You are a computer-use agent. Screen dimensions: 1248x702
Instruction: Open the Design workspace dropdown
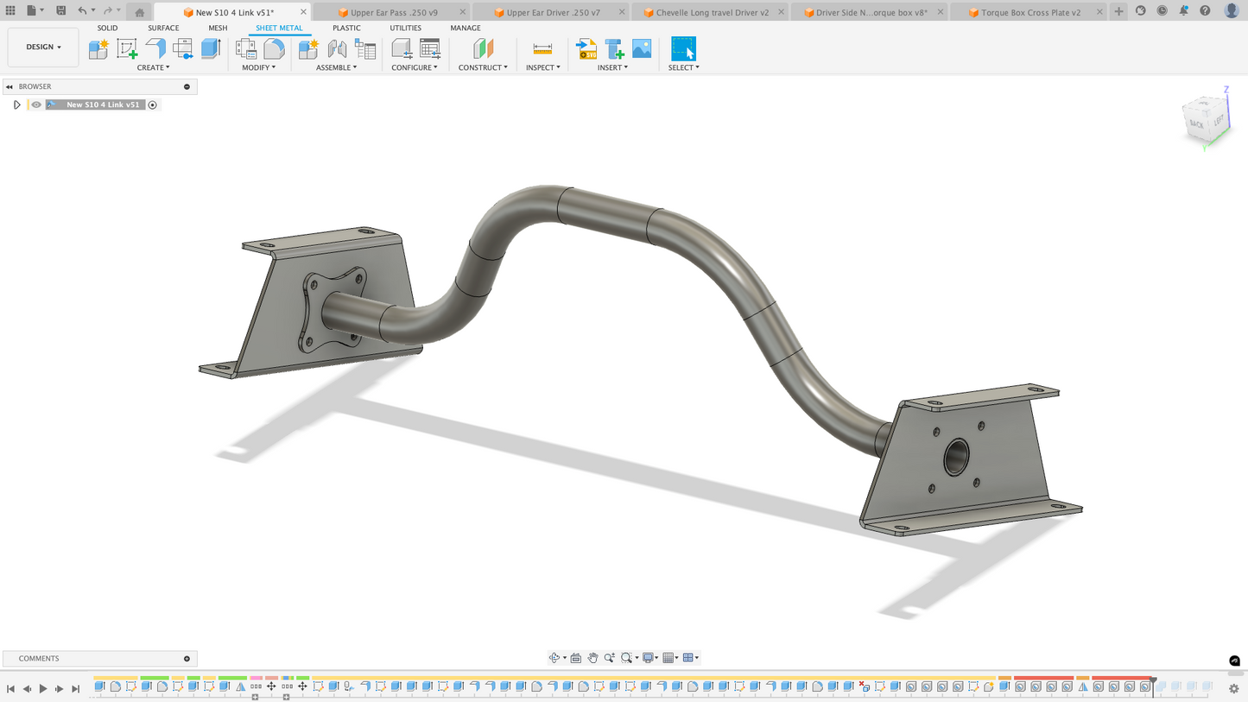[43, 47]
